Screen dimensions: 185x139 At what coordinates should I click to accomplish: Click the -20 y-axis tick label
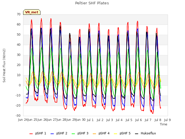pyautogui.click(x=18, y=105)
